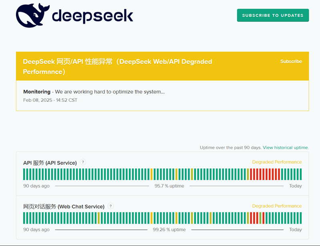Click the 95.7 % uptime label

[x=169, y=186]
